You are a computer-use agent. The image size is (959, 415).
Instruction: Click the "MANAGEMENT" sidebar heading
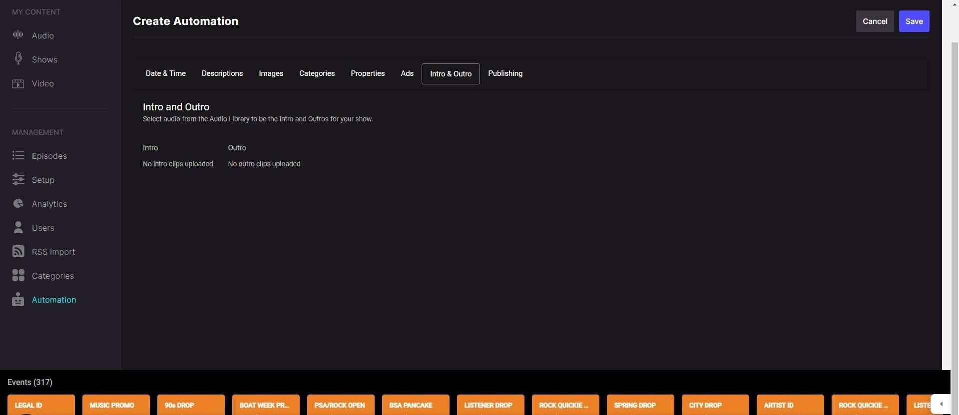37,132
